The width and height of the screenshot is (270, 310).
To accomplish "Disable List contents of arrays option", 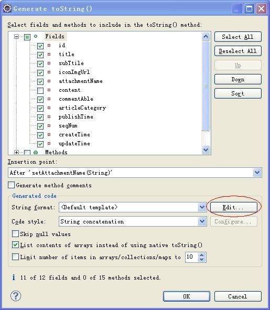I will pos(15,245).
